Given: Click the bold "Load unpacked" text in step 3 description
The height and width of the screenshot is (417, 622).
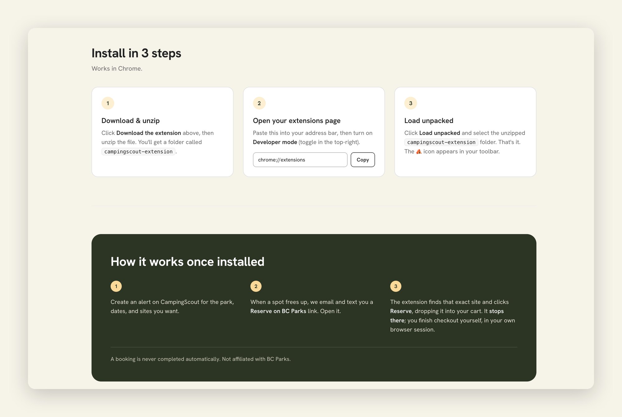Looking at the screenshot, I should coord(439,133).
